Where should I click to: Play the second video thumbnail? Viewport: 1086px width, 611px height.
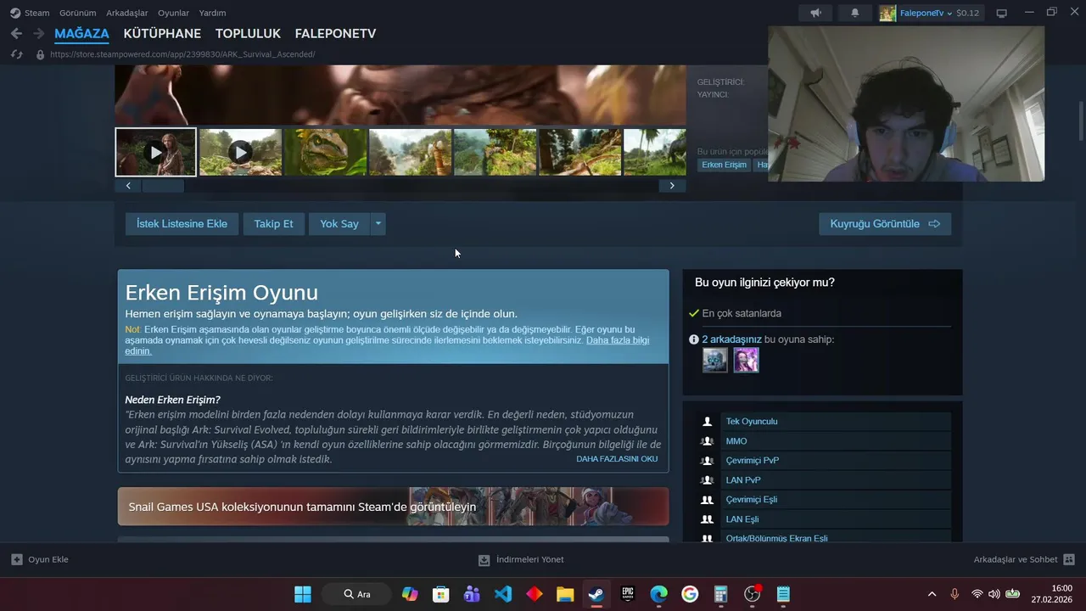[x=240, y=152]
